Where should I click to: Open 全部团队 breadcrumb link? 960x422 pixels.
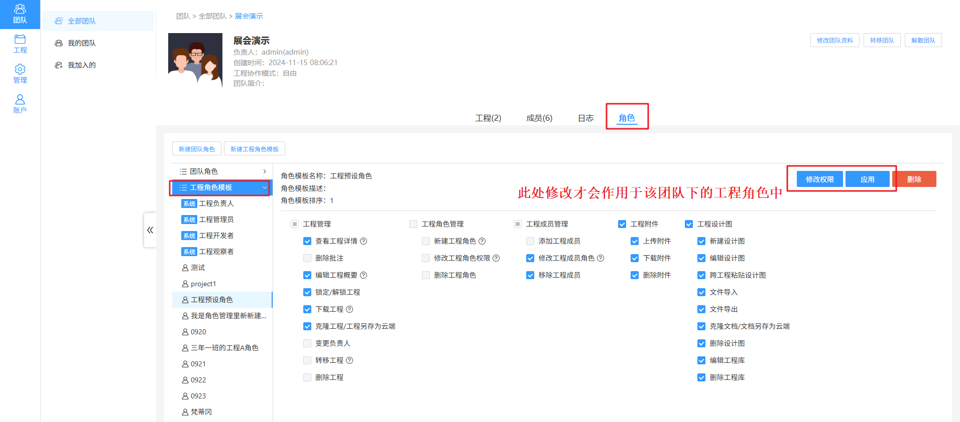[x=212, y=16]
